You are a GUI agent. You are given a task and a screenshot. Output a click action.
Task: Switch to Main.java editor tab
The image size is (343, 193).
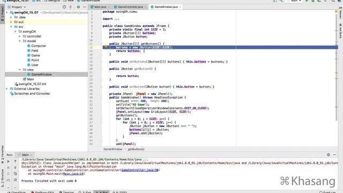pos(100,7)
